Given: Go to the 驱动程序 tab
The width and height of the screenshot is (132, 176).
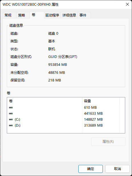Looking at the screenshot, I should point(52,15).
